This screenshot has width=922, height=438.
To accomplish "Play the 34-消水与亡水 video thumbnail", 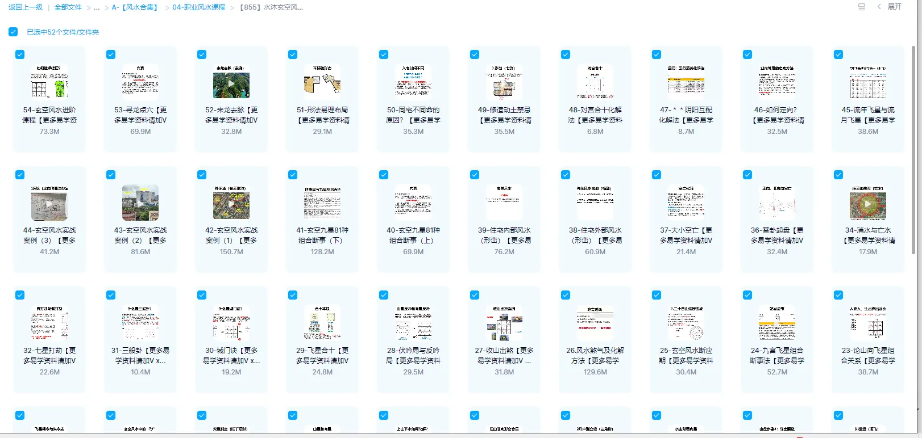I will point(868,203).
